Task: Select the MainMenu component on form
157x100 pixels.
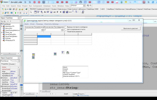Action: [63, 52]
